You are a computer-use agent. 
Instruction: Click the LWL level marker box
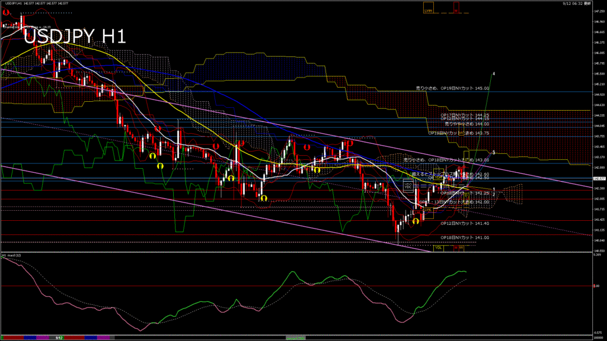(x=427, y=210)
